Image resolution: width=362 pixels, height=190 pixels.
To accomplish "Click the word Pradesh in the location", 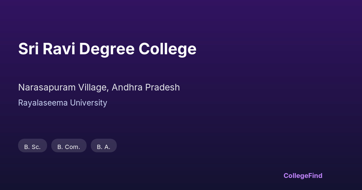I will 163,87.
